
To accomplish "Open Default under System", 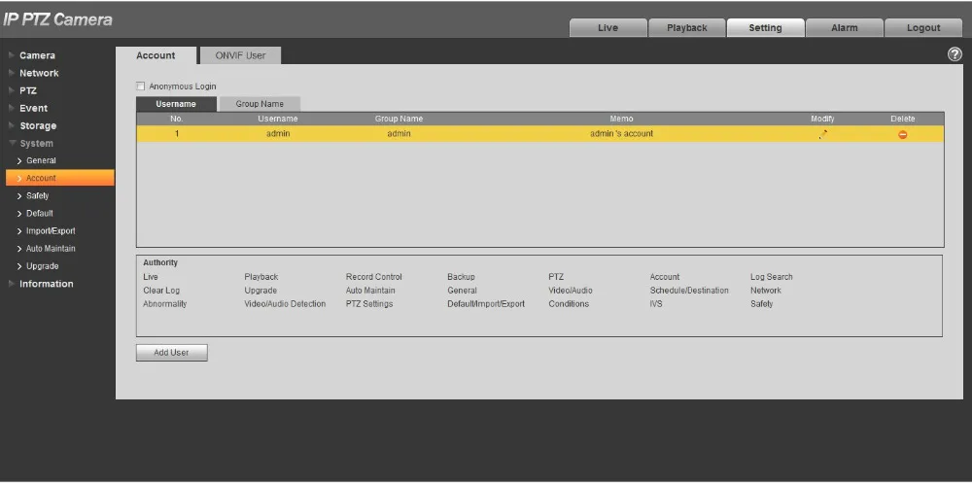I will click(x=40, y=213).
